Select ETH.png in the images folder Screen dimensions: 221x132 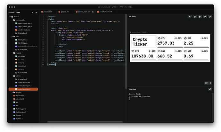(21, 63)
